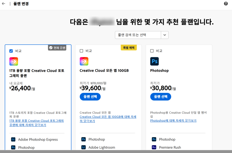Screen dimensions: 232x153
Task: Open the help question mark icon
Action: 226,3
